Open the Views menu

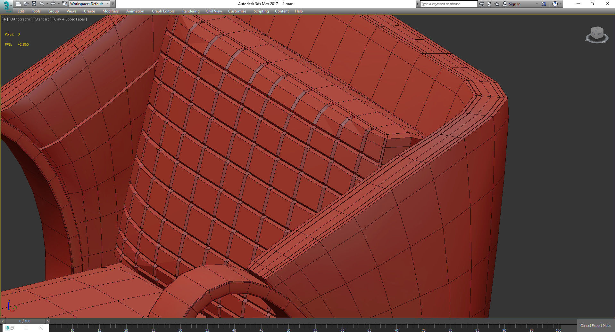(71, 11)
